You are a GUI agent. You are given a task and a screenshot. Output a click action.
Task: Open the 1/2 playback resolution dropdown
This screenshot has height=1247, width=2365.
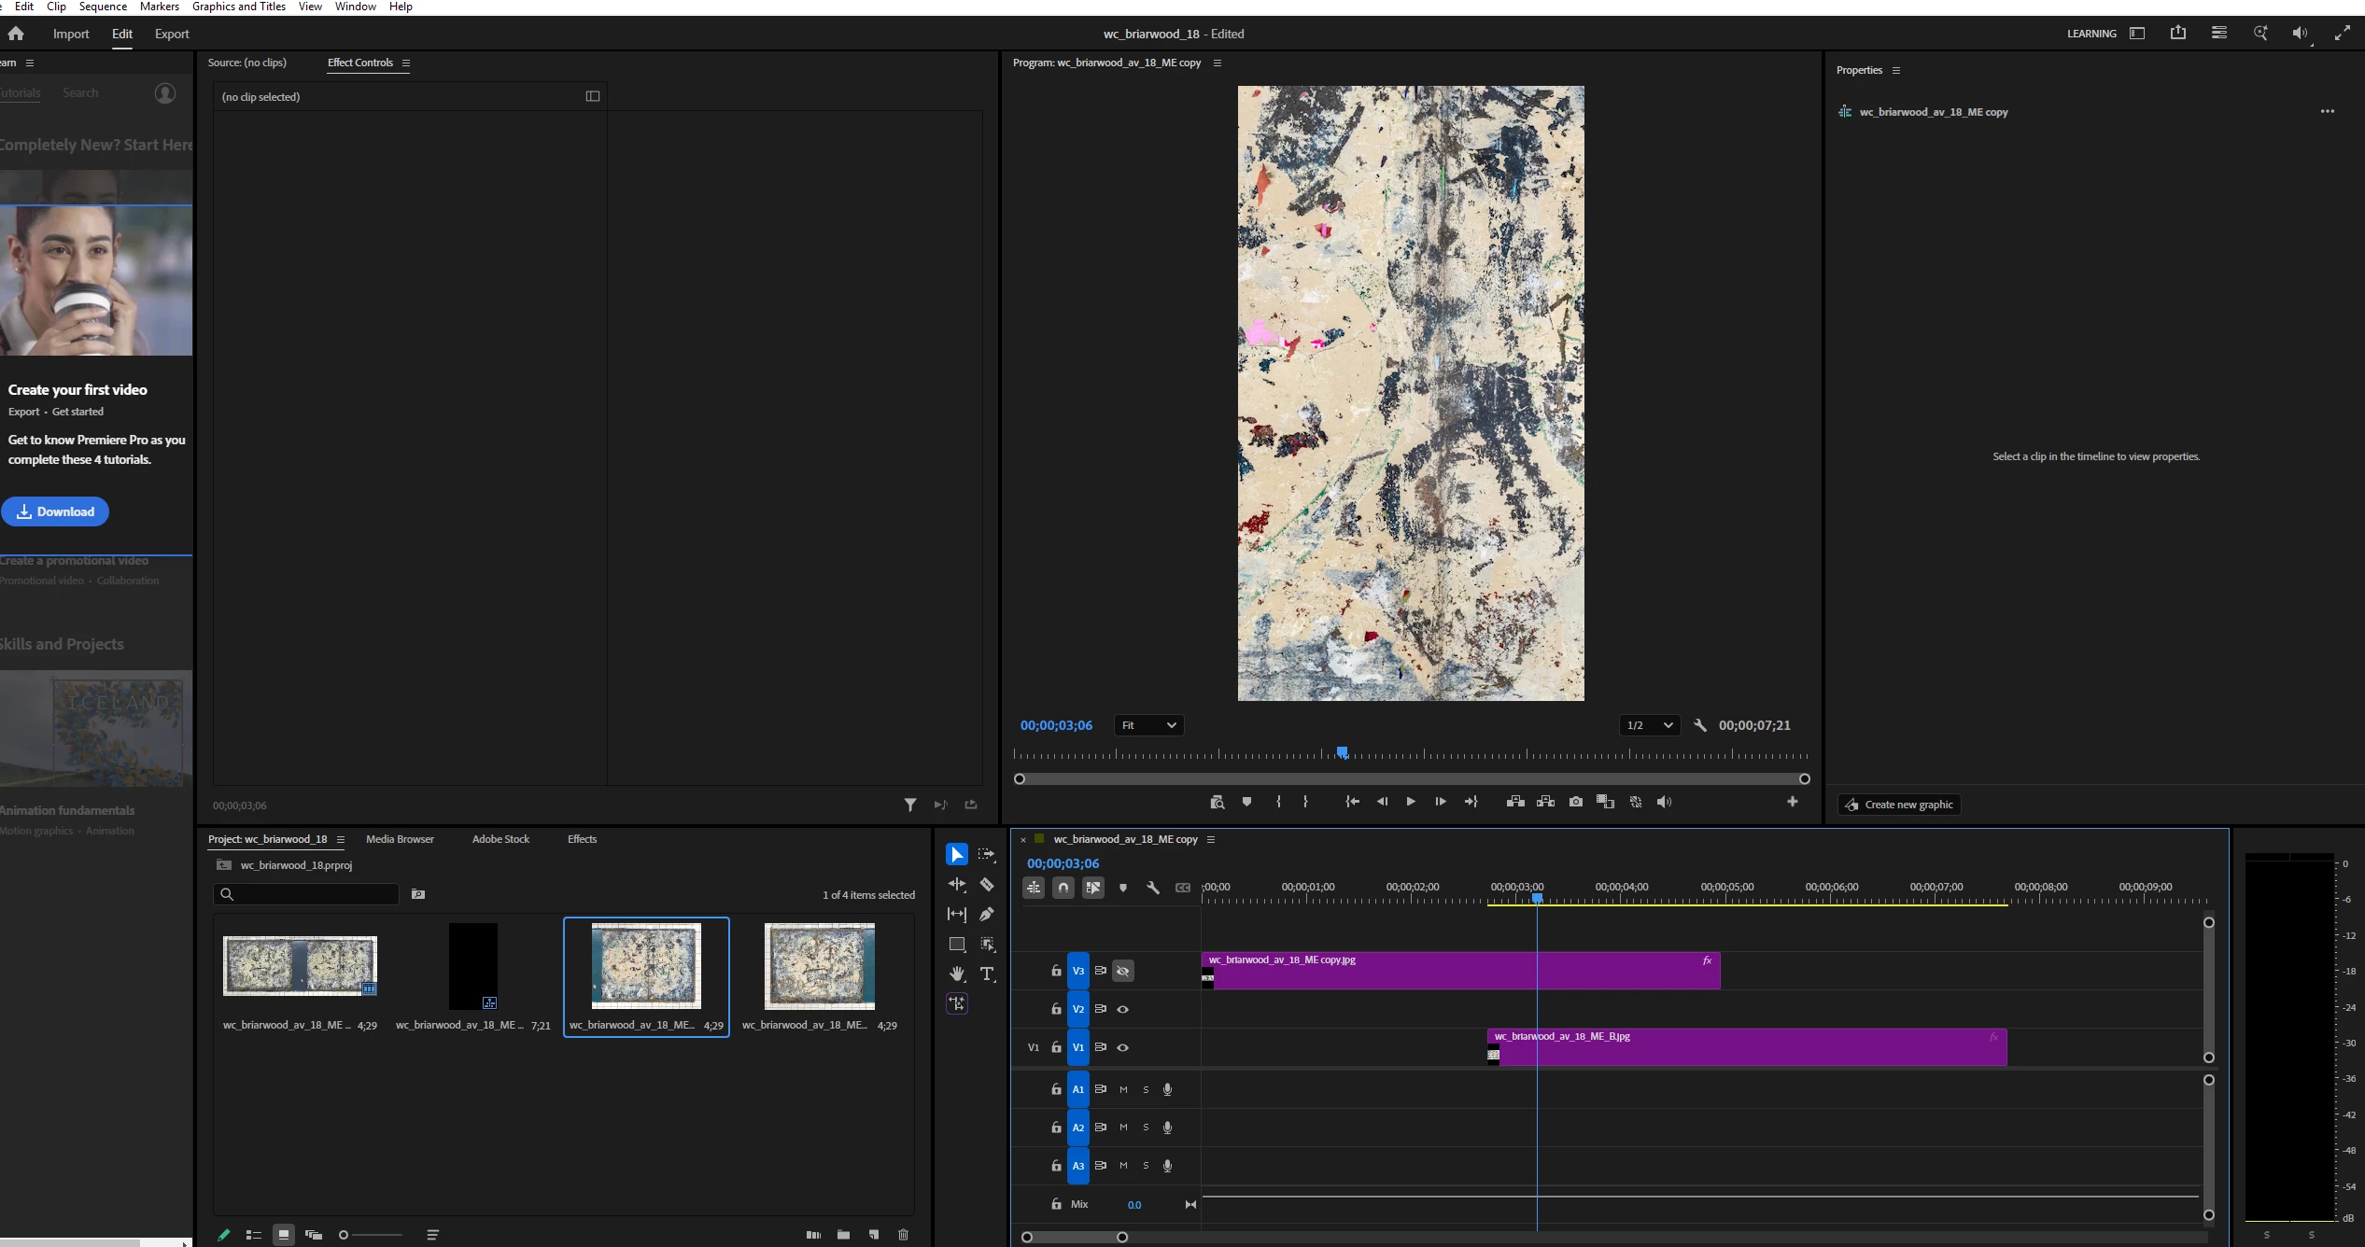[1650, 725]
